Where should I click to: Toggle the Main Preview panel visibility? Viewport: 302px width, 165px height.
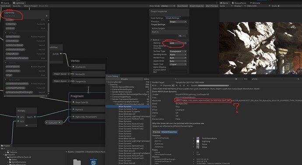click(212, 6)
